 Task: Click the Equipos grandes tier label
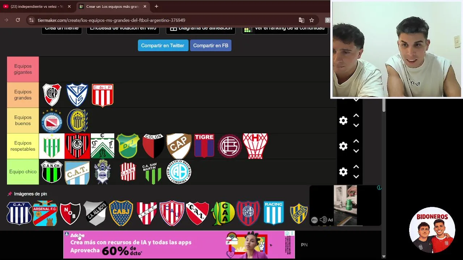(23, 95)
